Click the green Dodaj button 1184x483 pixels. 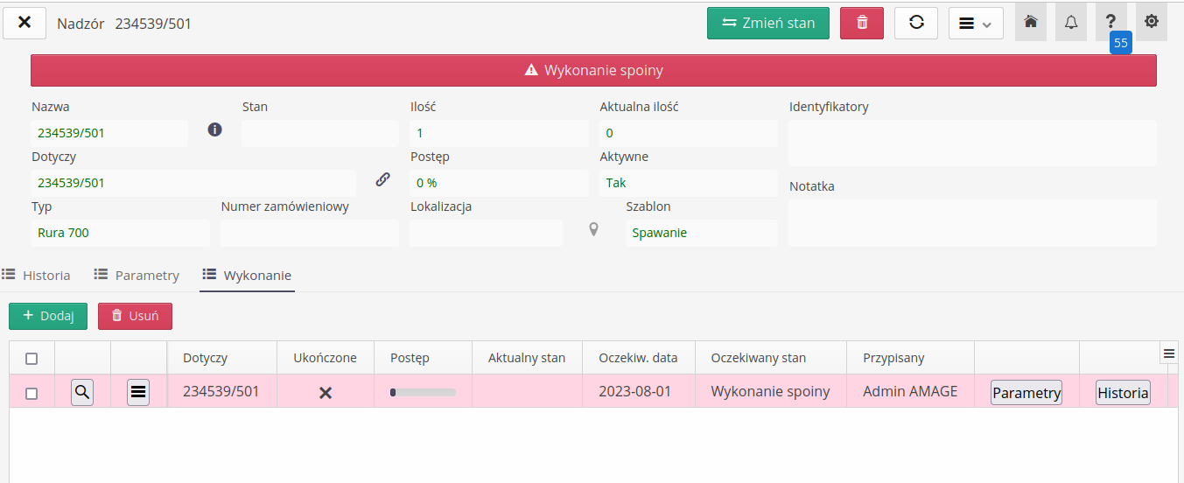pos(48,316)
